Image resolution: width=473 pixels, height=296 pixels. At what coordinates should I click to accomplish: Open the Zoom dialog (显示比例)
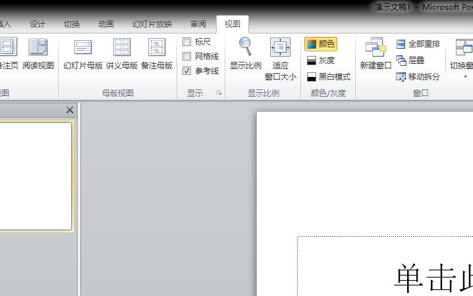click(x=246, y=53)
